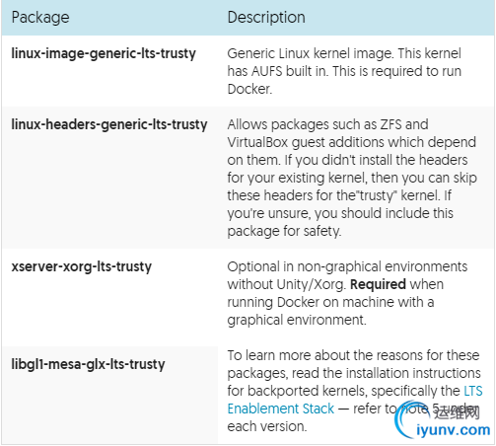Select linux-headers-generic-lts-trusty package name
Viewport: 496px width, 446px height.
click(109, 124)
